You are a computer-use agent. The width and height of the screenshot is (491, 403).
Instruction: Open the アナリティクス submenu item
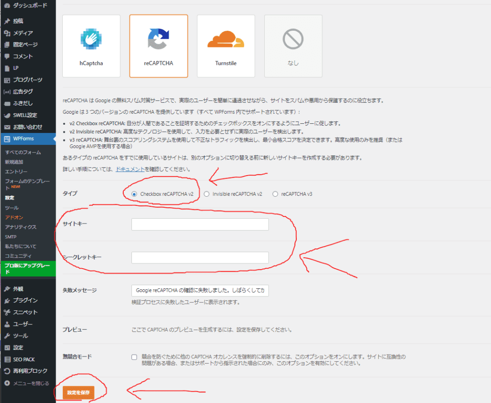click(x=21, y=227)
